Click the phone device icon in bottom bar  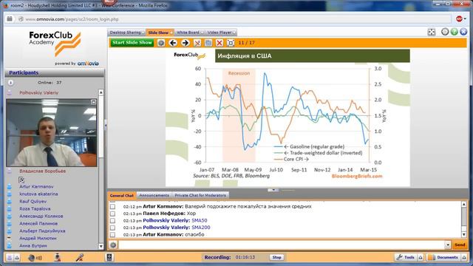pos(109,257)
